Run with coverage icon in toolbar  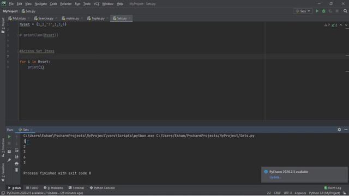[330, 11]
